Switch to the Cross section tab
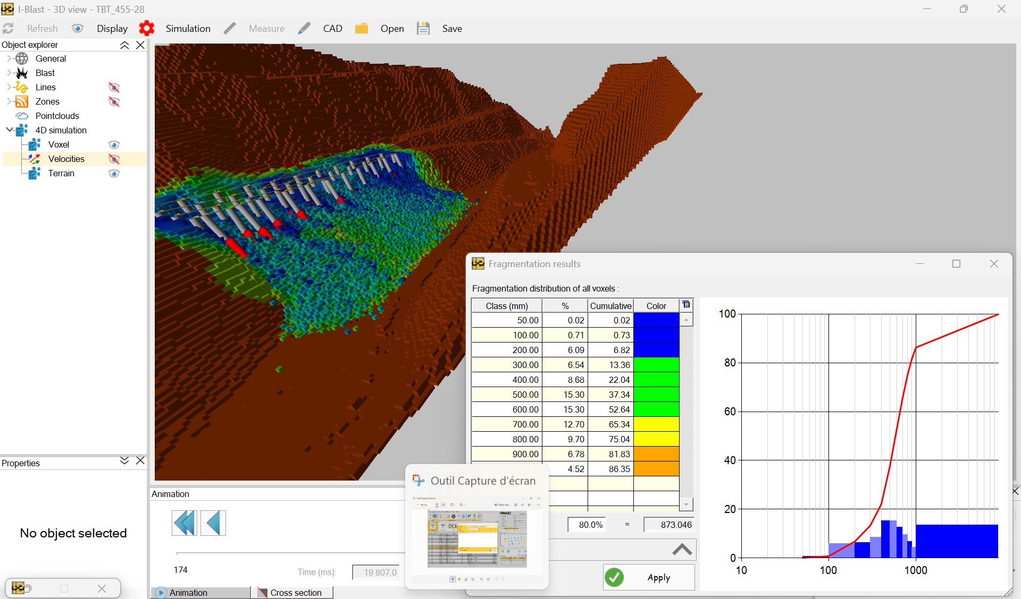The image size is (1021, 599). pyautogui.click(x=295, y=592)
